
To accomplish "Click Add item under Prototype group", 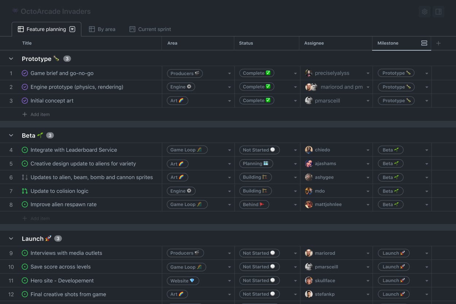I will [40, 114].
